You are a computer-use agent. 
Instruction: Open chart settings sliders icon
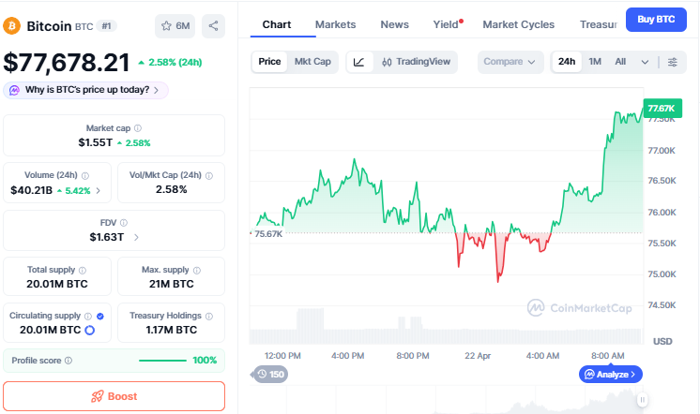click(673, 62)
